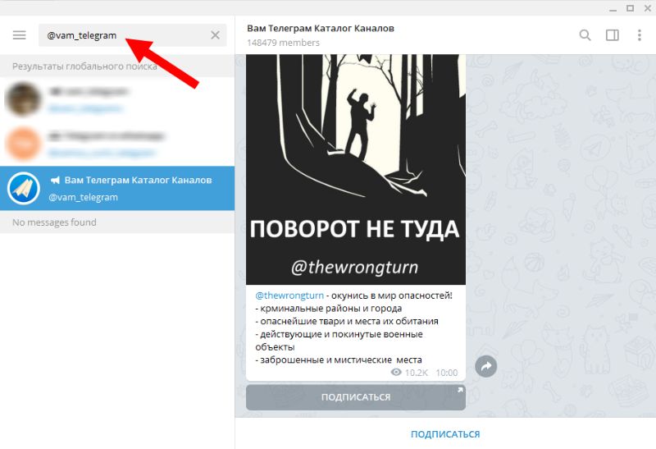Click the forward share arrow button

click(x=485, y=366)
